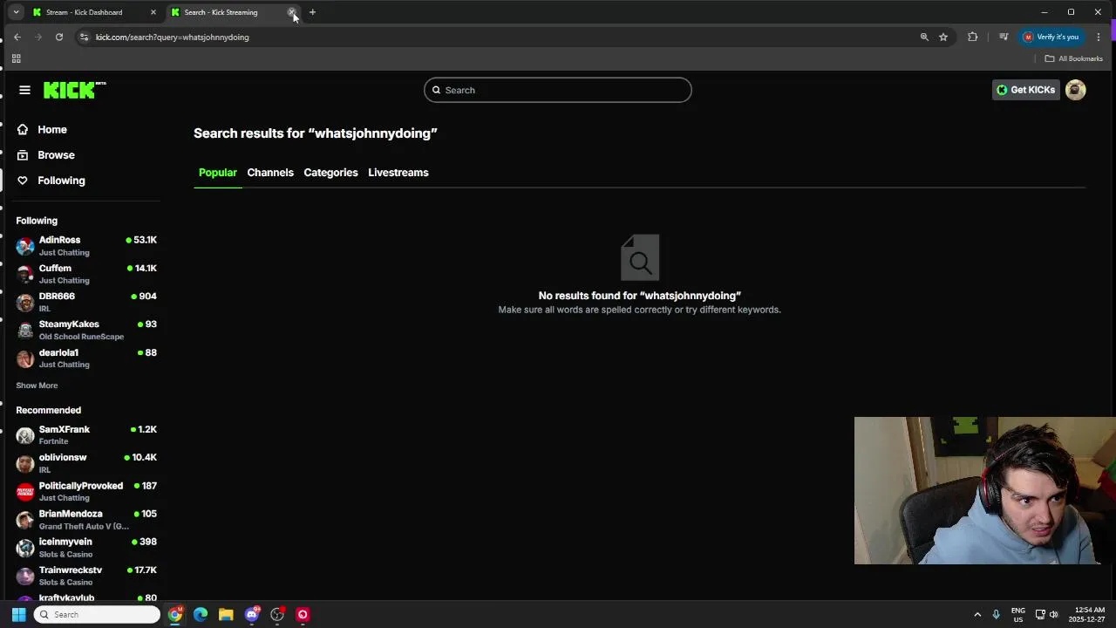Open the Following sidebar link

(x=61, y=181)
